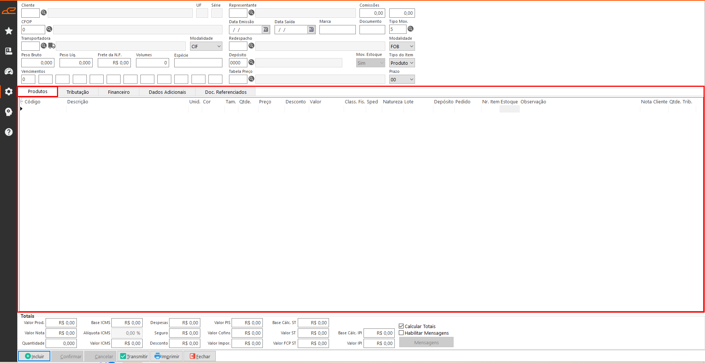Uncheck the Calcular Totais checkbox
Image resolution: width=705 pixels, height=363 pixels.
click(x=401, y=326)
